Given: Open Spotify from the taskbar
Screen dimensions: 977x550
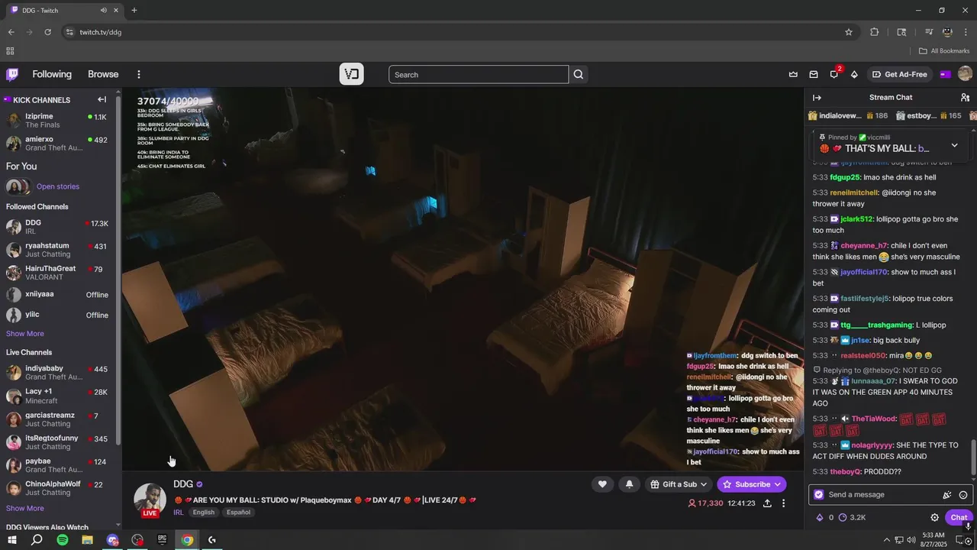Looking at the screenshot, I should pyautogui.click(x=63, y=540).
